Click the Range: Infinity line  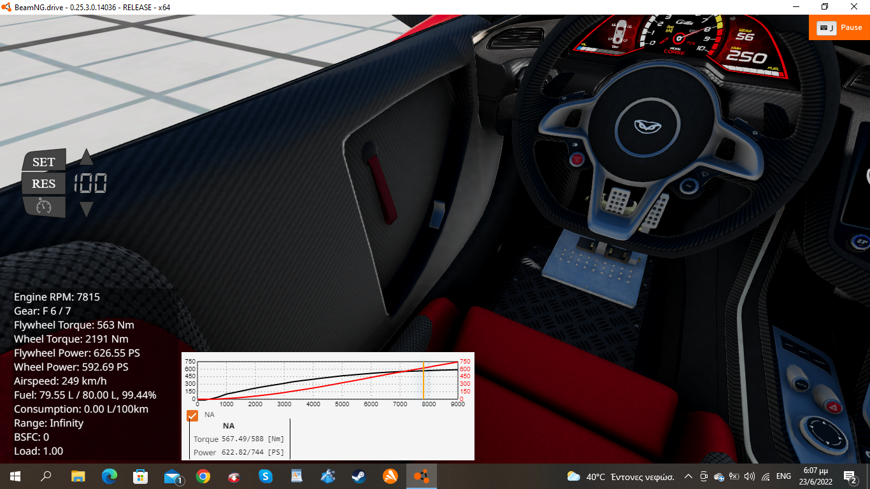(48, 423)
